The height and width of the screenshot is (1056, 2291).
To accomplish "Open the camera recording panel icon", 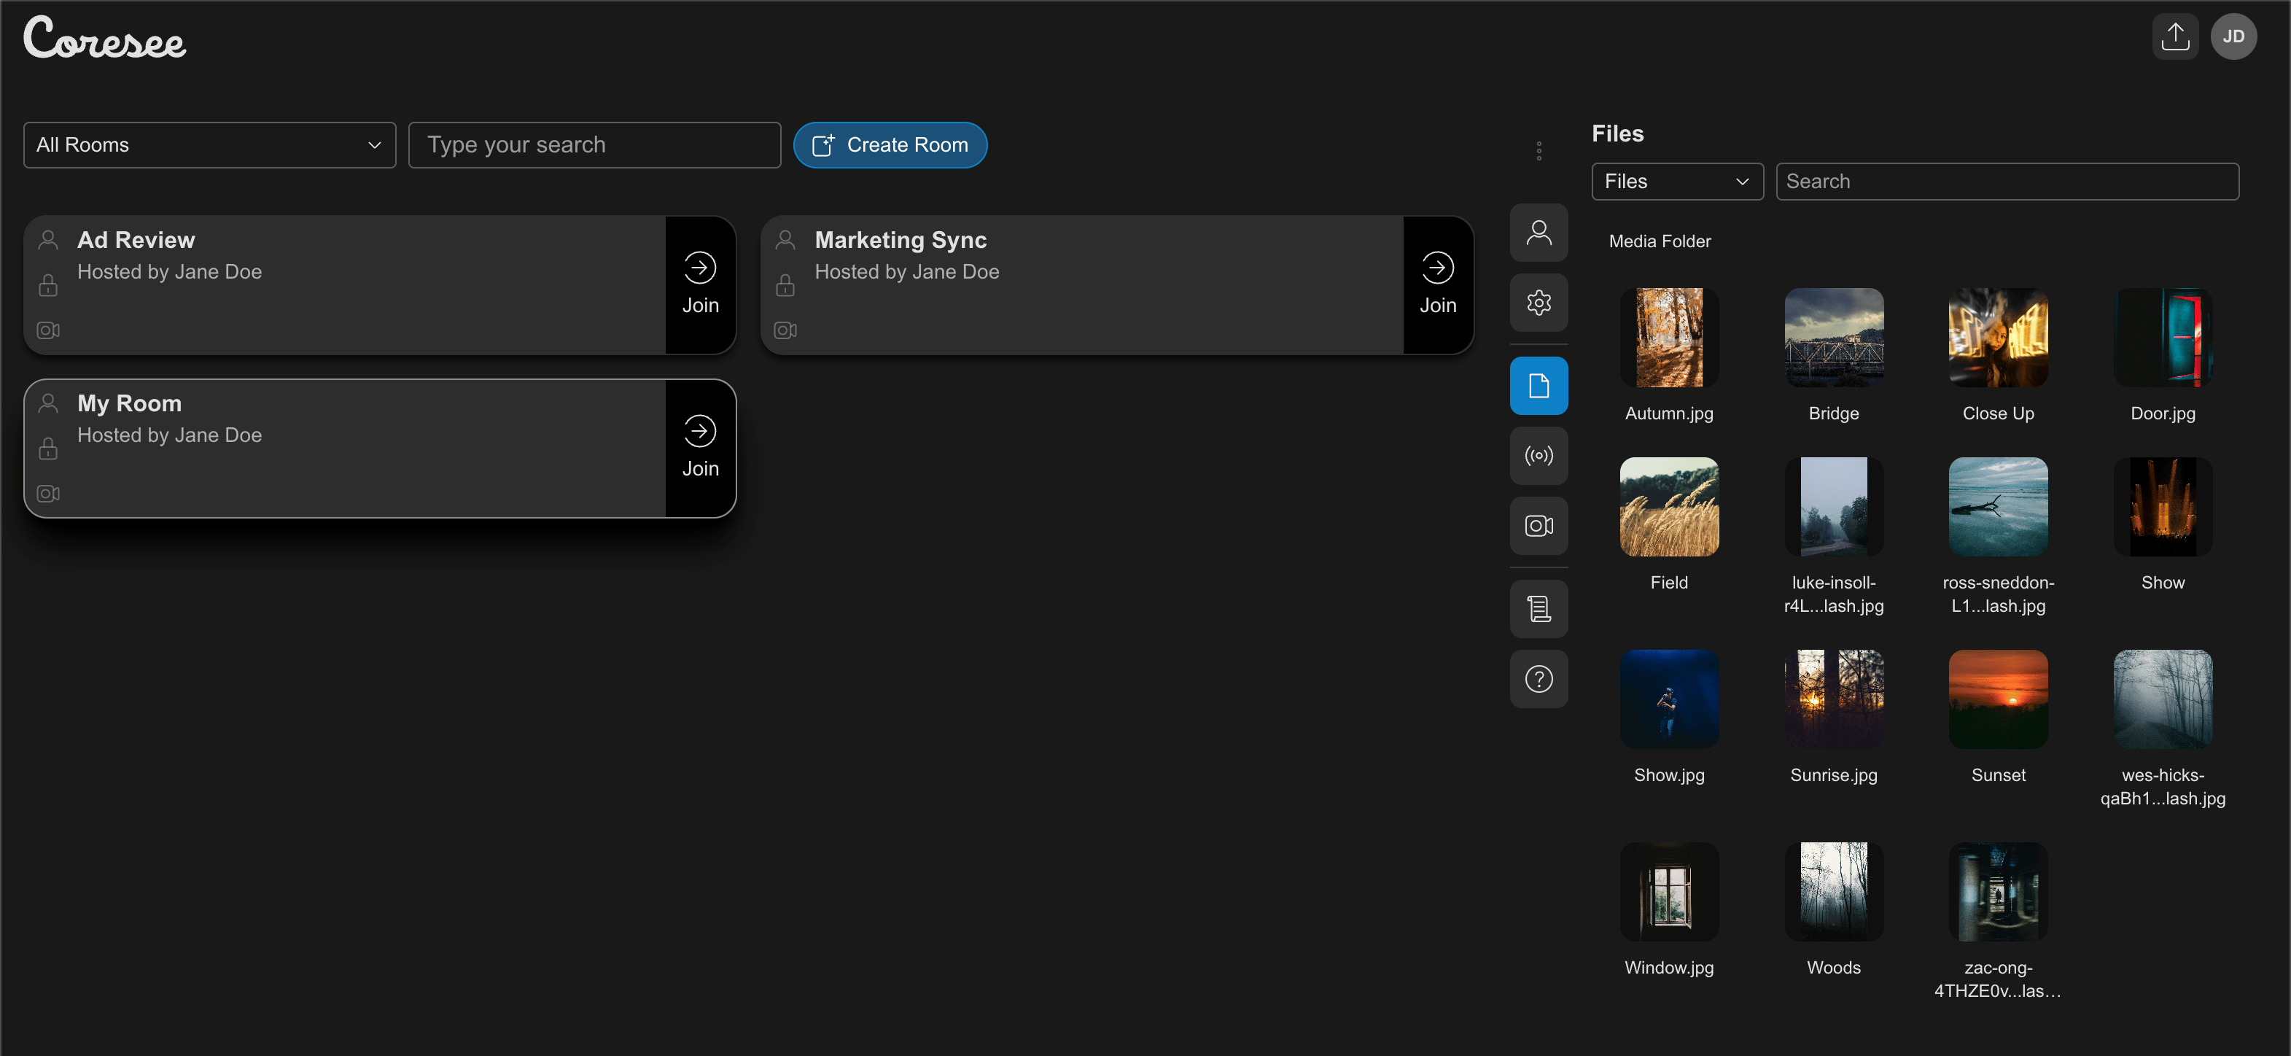I will (x=1539, y=526).
